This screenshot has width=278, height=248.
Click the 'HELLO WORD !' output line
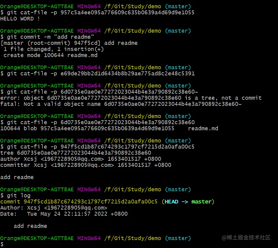(x=20, y=19)
